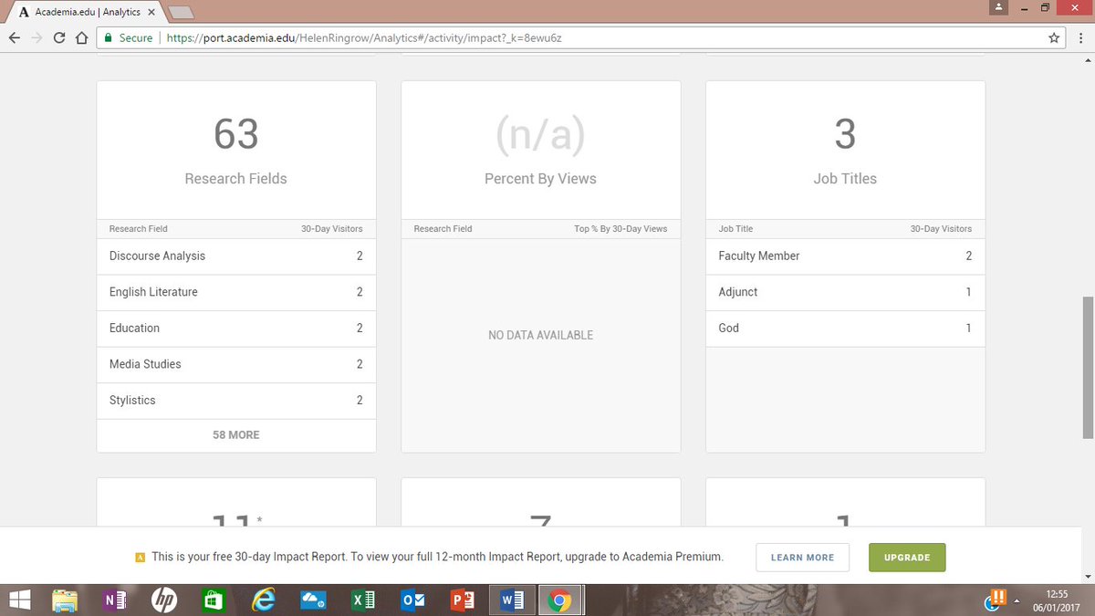Click the Stylistics row
This screenshot has width=1095, height=616.
click(x=236, y=401)
